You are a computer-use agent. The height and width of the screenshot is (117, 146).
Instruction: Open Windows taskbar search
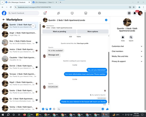[x=8, y=115]
